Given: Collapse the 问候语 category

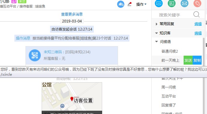Looking at the screenshot, I should pyautogui.click(x=157, y=42).
